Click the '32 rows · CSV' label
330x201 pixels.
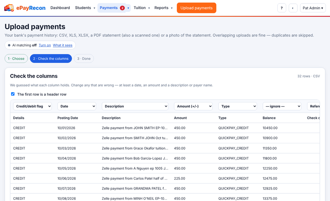coord(308,76)
